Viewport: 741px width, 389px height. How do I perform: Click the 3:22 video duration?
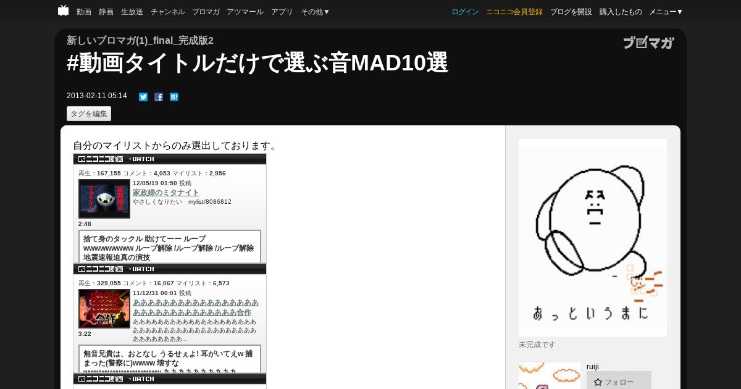pyautogui.click(x=85, y=334)
